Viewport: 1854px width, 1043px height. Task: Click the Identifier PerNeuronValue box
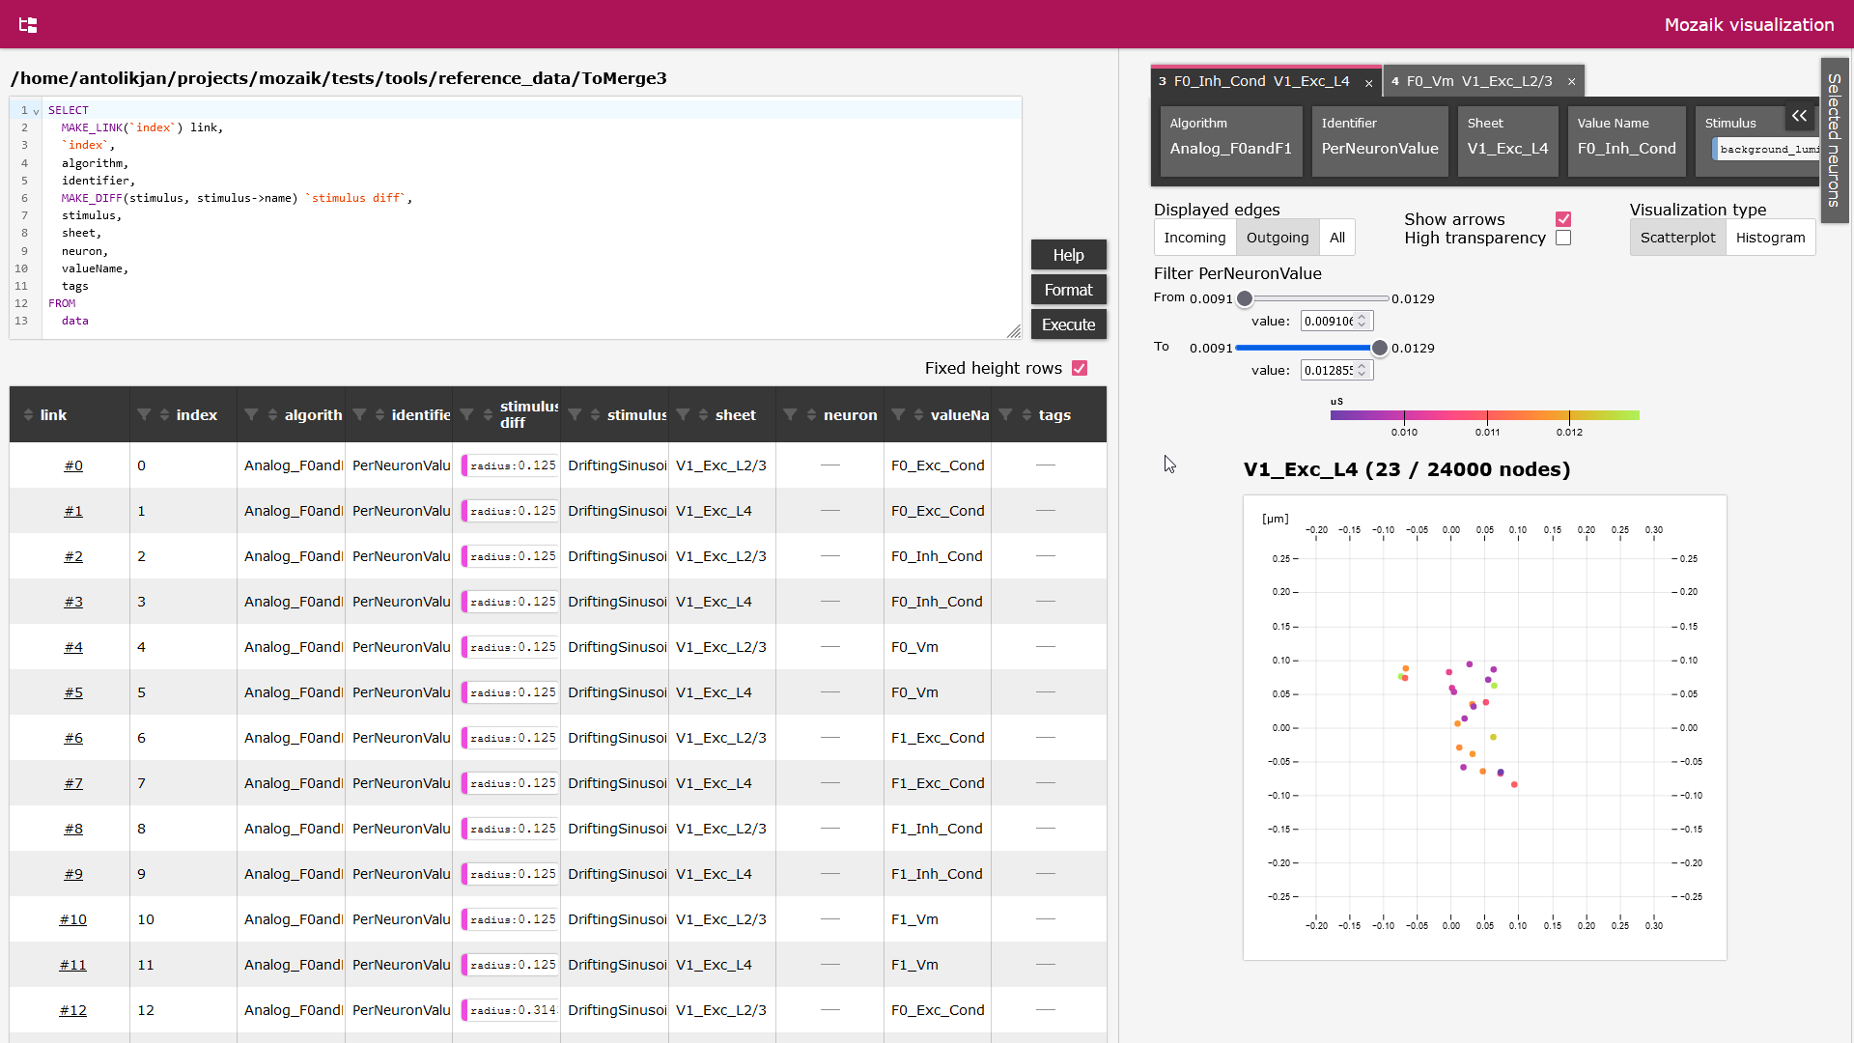[x=1380, y=141]
